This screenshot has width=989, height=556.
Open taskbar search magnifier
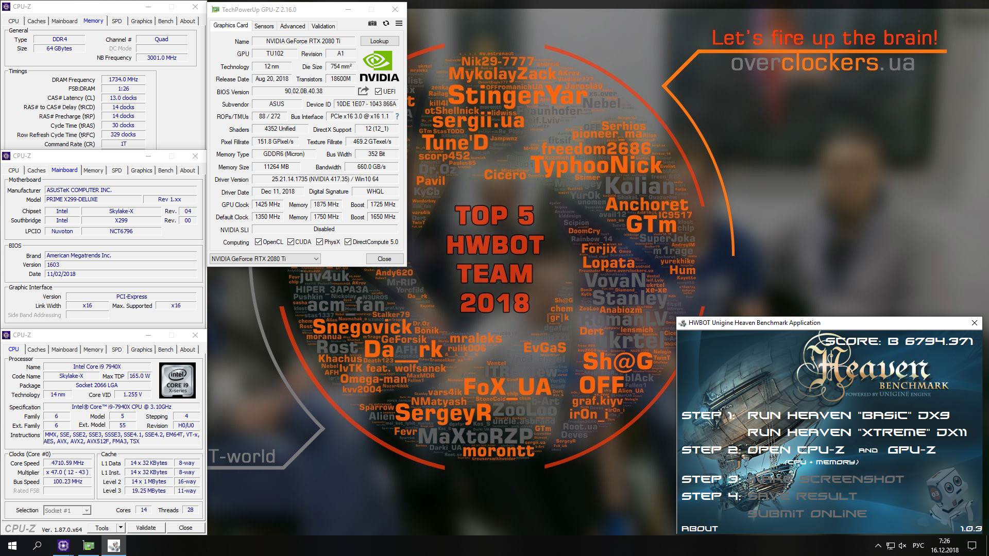click(37, 546)
